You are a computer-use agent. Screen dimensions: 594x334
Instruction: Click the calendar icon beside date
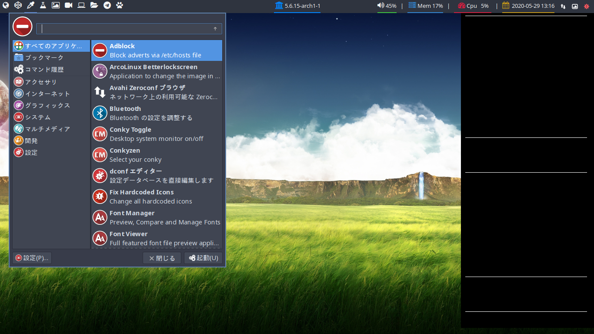[506, 6]
